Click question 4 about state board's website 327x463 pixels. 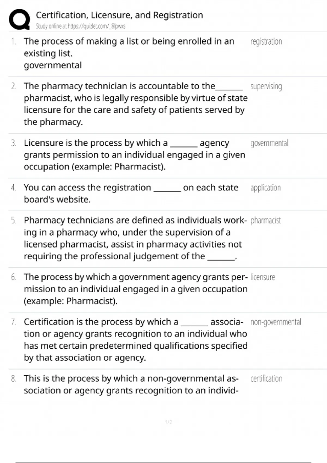tap(131, 193)
